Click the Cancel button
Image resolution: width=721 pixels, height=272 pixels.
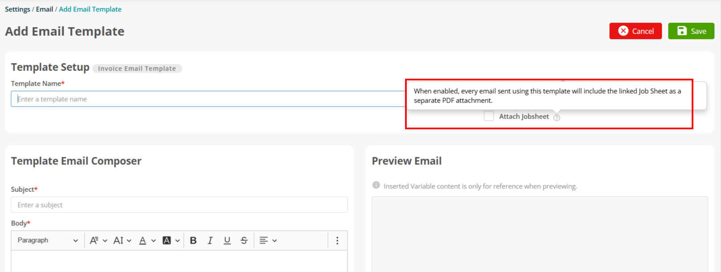click(635, 31)
